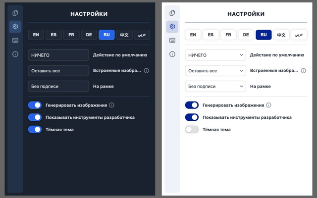This screenshot has height=198, width=317.
Task: Select settings gear icon in light panel sidebar
Action: (172, 26)
